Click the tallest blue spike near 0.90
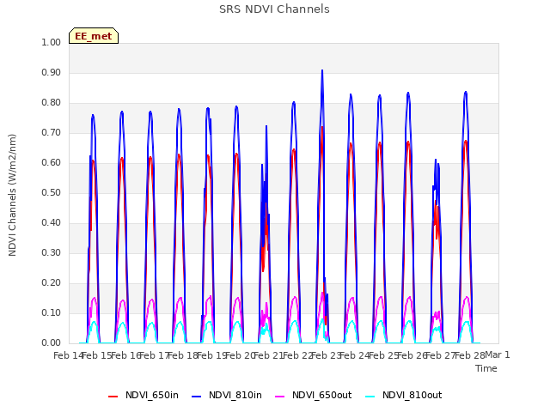Image resolution: width=550 pixels, height=412 pixels. [x=322, y=71]
